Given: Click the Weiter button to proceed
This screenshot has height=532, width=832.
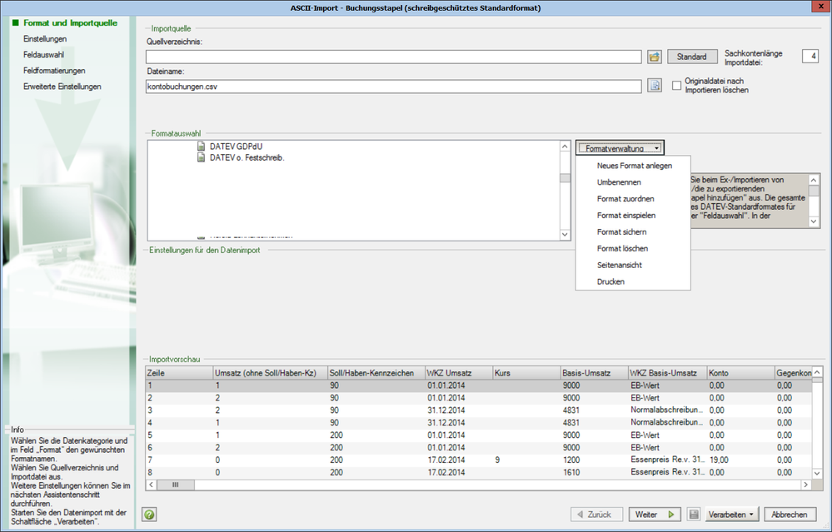Looking at the screenshot, I should tap(654, 515).
